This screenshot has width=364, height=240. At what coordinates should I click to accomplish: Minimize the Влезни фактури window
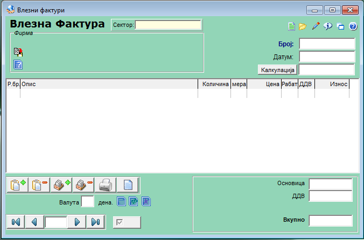tap(315, 10)
